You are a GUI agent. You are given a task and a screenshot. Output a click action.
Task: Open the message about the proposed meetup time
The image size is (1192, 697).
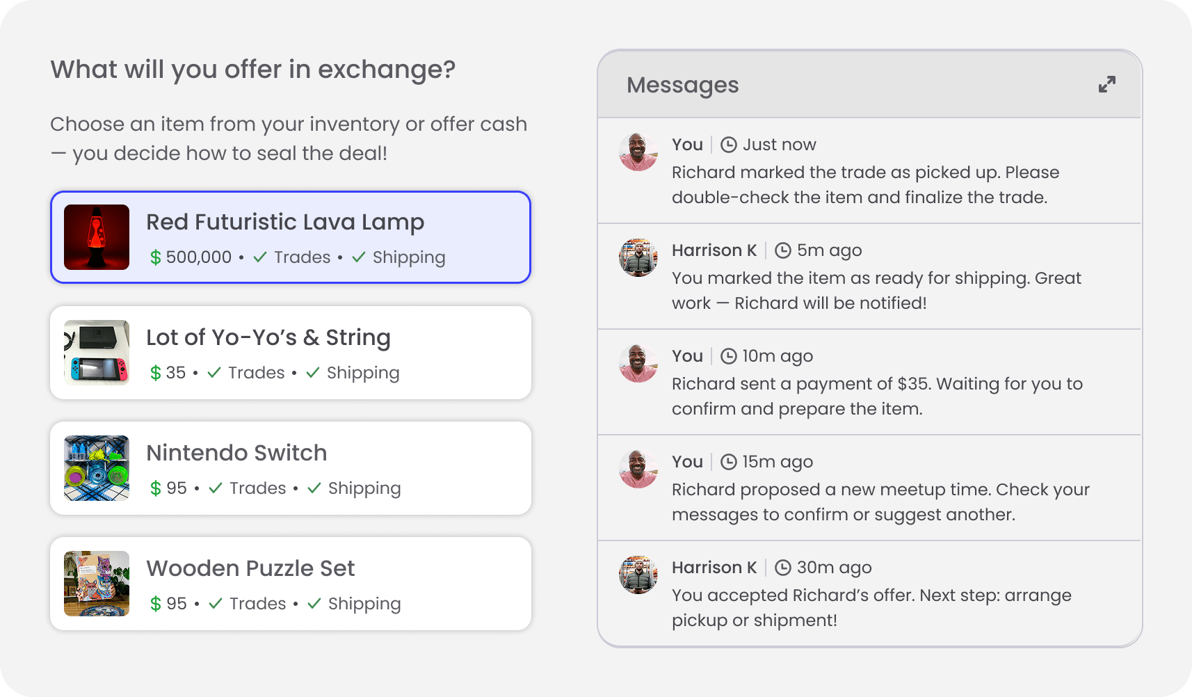(880, 502)
